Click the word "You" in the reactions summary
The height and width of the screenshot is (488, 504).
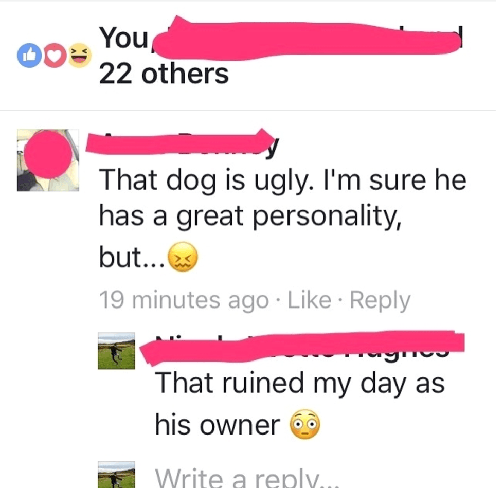click(123, 38)
